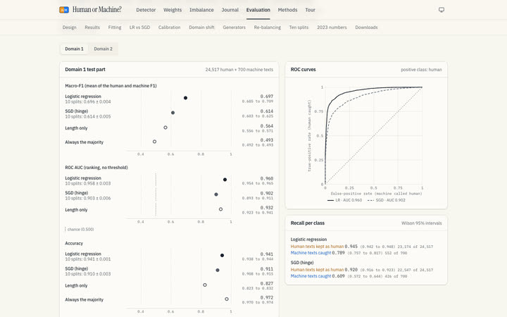This screenshot has width=507, height=317.
Task: Jump to the Design subsection
Action: point(70,27)
